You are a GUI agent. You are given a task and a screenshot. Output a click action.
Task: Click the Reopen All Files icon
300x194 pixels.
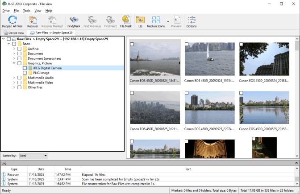(x=12, y=20)
